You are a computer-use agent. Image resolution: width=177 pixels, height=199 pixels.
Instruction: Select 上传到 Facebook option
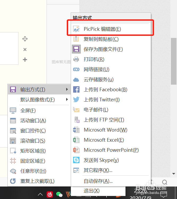111,90
